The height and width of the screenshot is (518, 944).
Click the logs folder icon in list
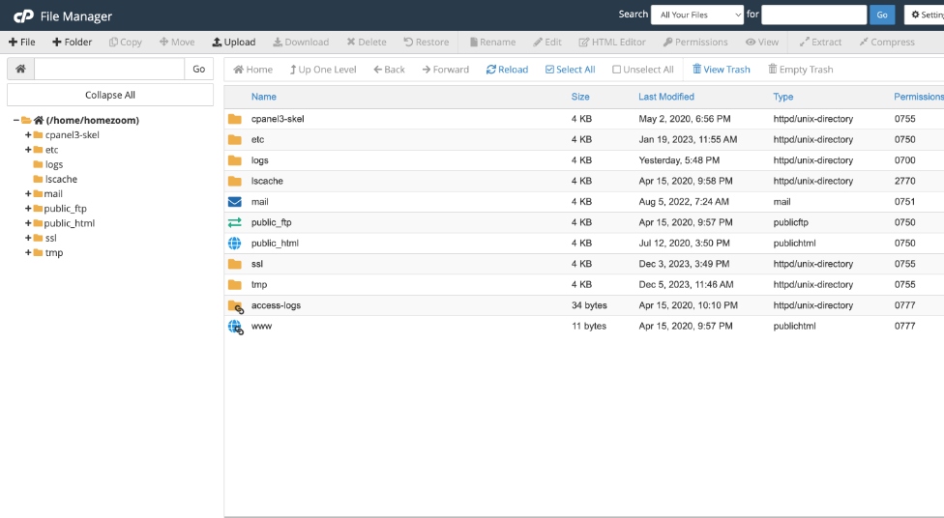[x=235, y=160]
